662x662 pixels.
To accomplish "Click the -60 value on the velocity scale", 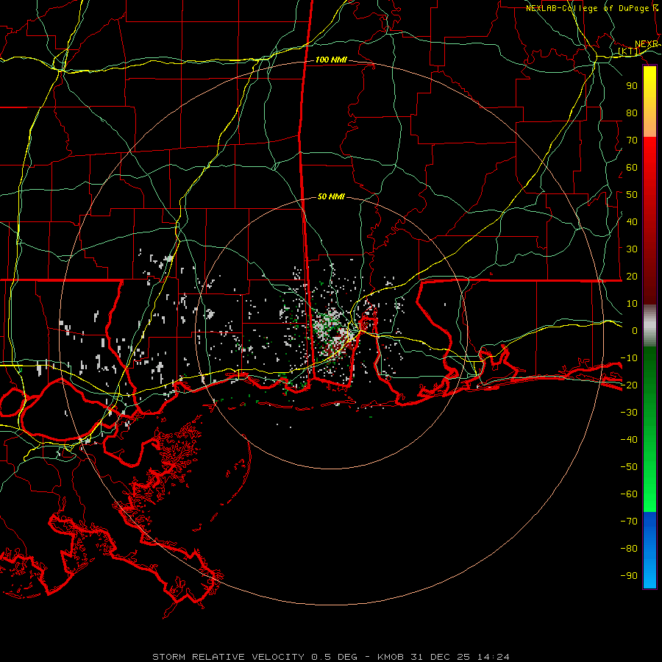I will [629, 494].
